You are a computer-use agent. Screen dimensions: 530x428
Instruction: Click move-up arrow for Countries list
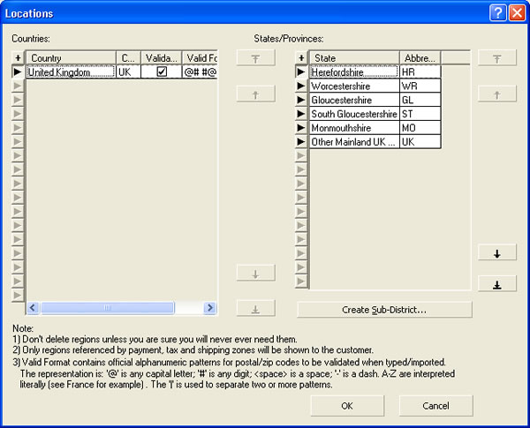tap(255, 94)
